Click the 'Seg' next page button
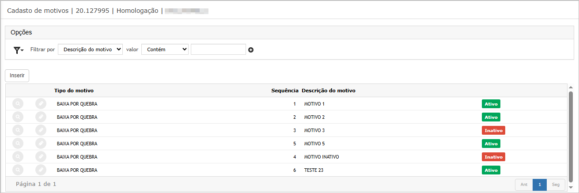This screenshot has width=579, height=193. (x=556, y=184)
